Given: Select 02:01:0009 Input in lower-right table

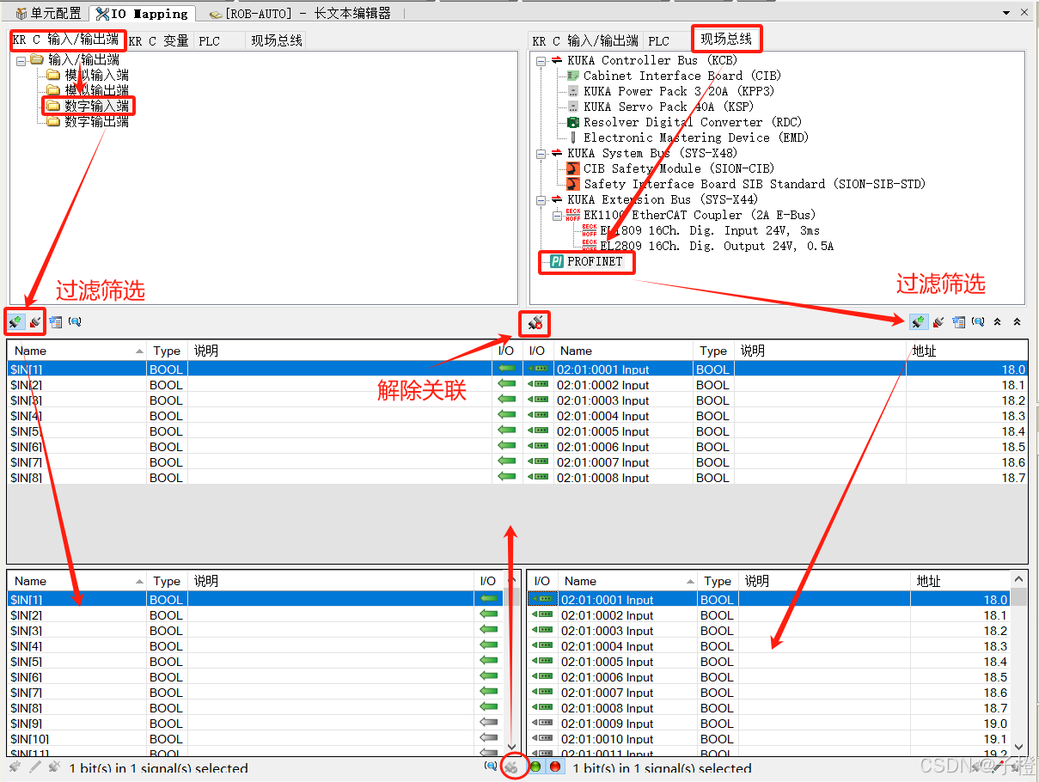Looking at the screenshot, I should click(769, 724).
